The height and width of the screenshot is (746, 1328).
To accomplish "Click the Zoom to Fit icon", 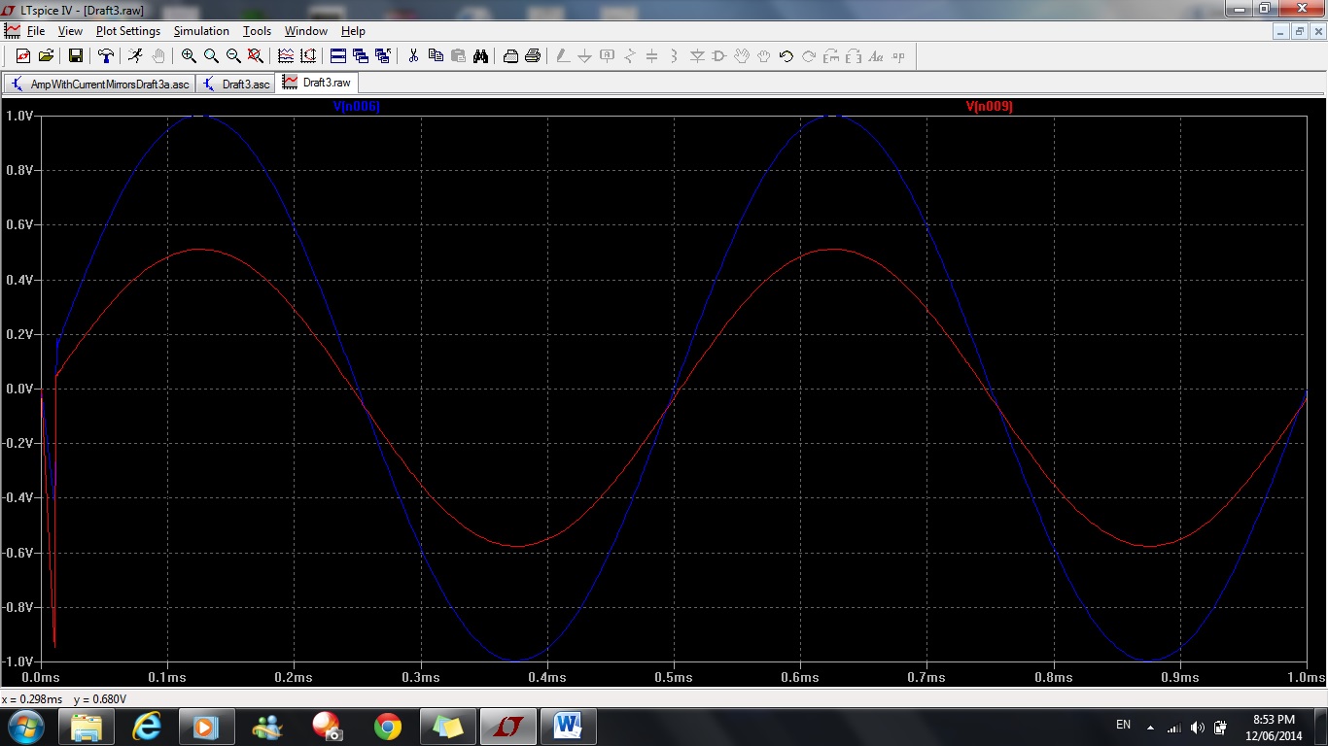I will coord(255,56).
